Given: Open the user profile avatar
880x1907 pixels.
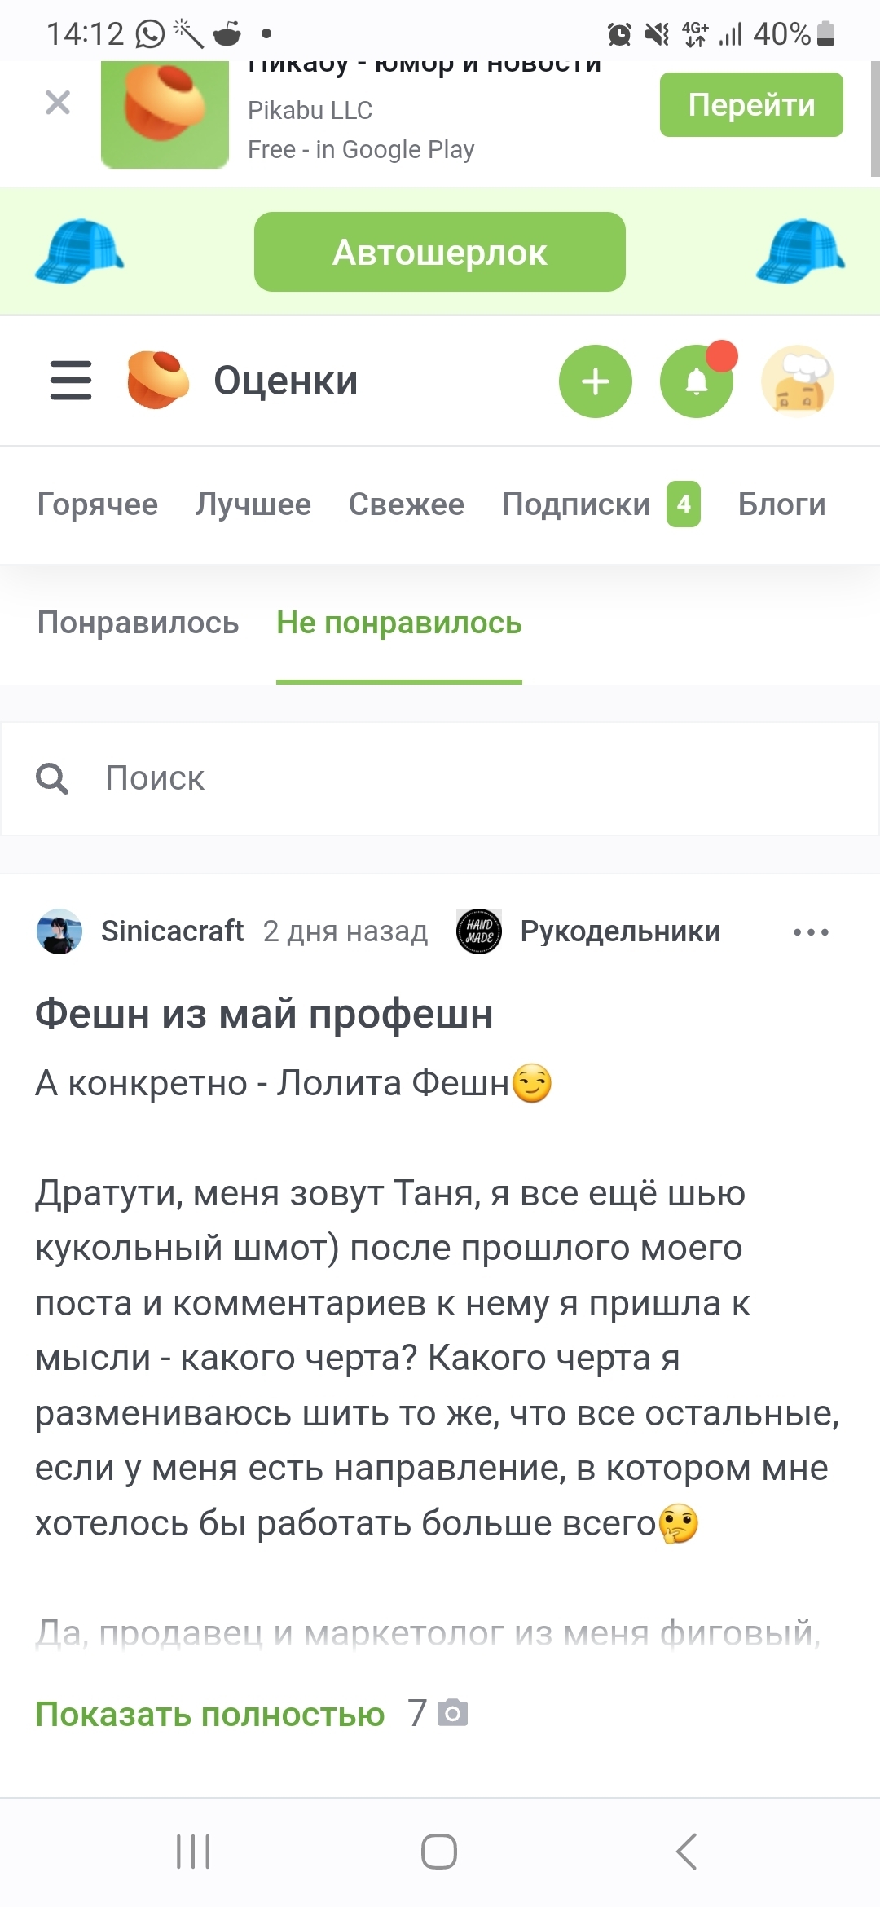Looking at the screenshot, I should click(x=797, y=381).
